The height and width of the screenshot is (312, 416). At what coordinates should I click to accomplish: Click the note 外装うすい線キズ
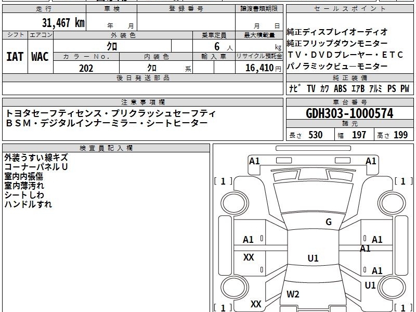36,158
